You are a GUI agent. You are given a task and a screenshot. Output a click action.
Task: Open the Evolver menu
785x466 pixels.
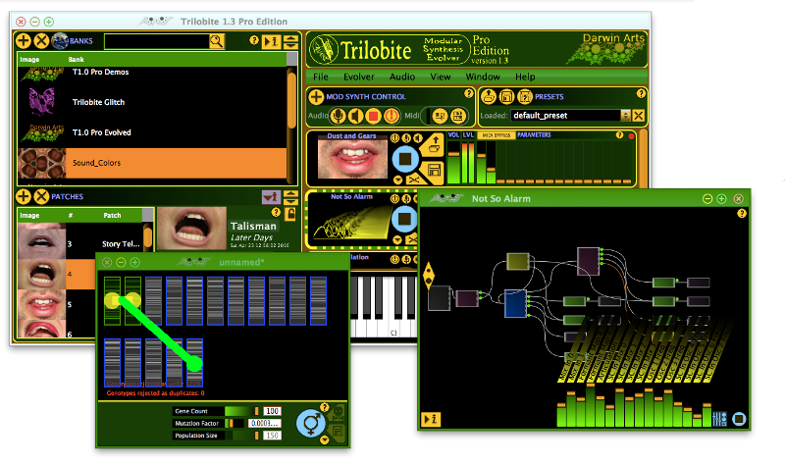click(x=359, y=78)
